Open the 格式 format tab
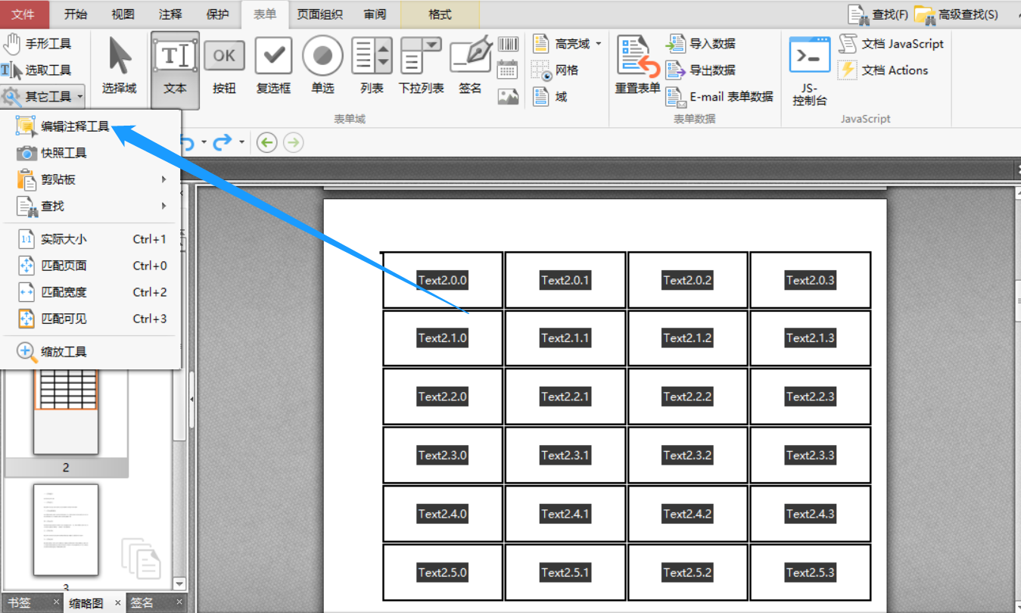The height and width of the screenshot is (613, 1021). (440, 14)
